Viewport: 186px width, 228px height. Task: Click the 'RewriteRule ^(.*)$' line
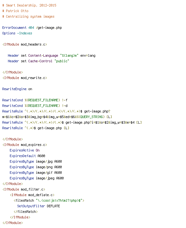pos(36,128)
